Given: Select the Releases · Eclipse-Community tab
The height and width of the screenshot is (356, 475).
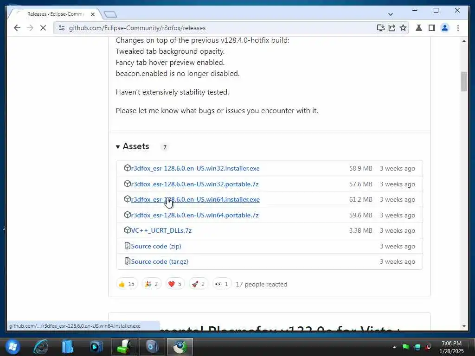Looking at the screenshot, I should coord(55,14).
